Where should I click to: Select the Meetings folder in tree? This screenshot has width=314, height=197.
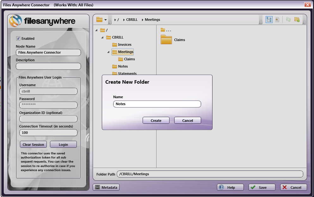[x=123, y=52]
